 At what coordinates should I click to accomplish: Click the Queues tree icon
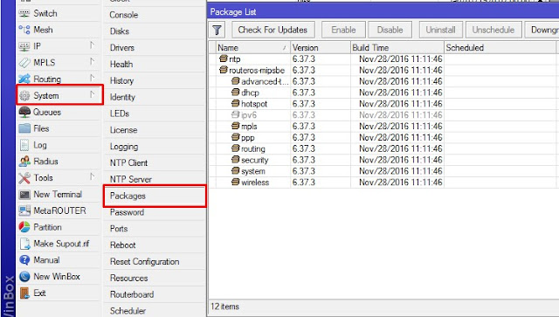click(x=24, y=112)
